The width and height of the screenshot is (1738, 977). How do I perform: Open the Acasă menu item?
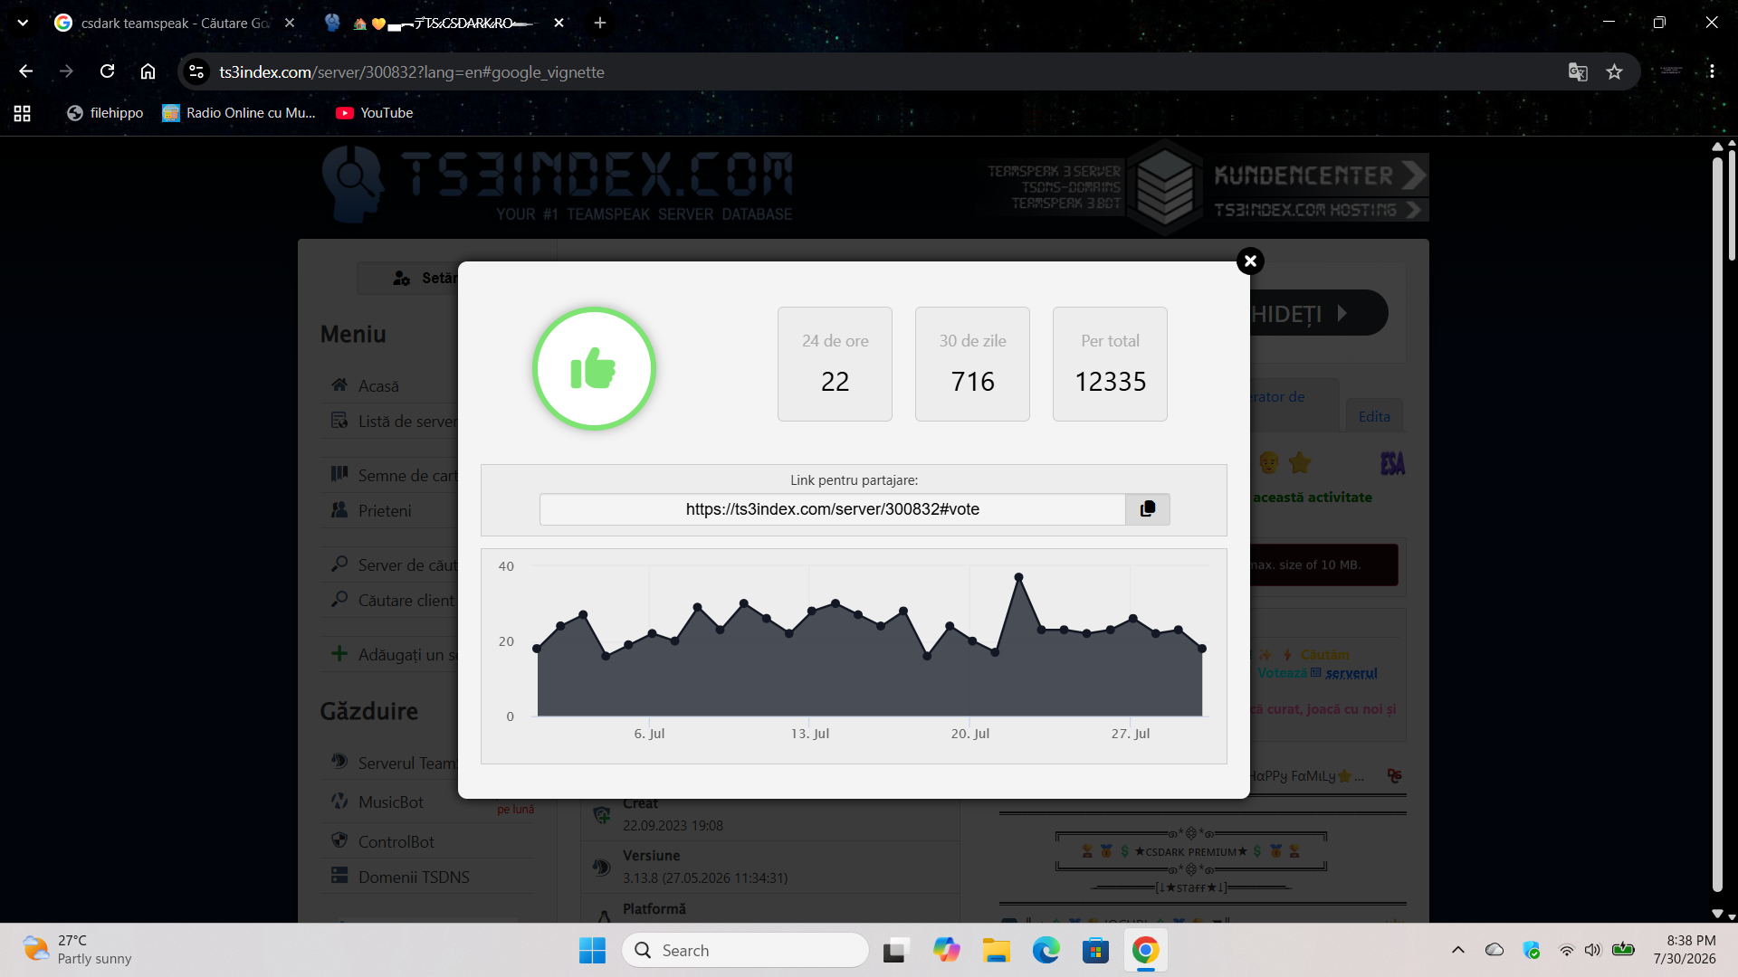click(x=378, y=386)
